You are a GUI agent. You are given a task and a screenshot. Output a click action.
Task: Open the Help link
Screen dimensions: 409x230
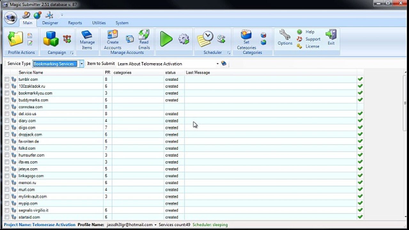click(306, 32)
